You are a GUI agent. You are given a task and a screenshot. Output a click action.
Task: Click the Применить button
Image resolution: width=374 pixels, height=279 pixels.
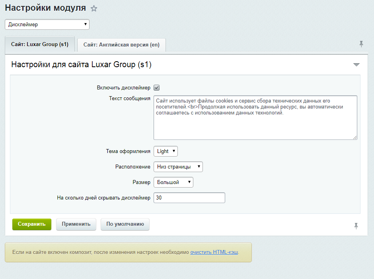76,224
